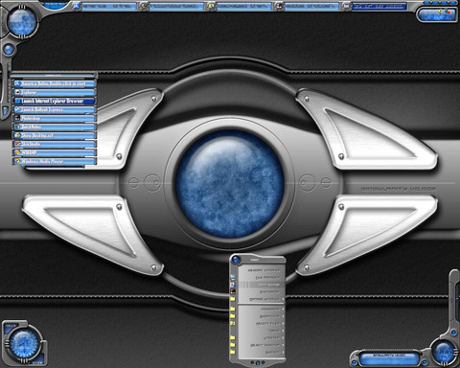Click the blue shield tab on the left edge

(5, 111)
